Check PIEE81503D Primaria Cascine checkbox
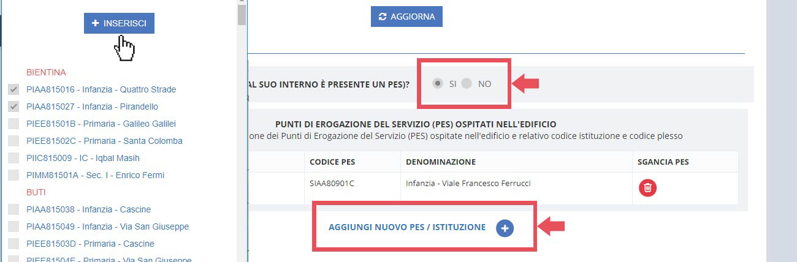Viewport: 797px width, 262px height. pos(13,244)
